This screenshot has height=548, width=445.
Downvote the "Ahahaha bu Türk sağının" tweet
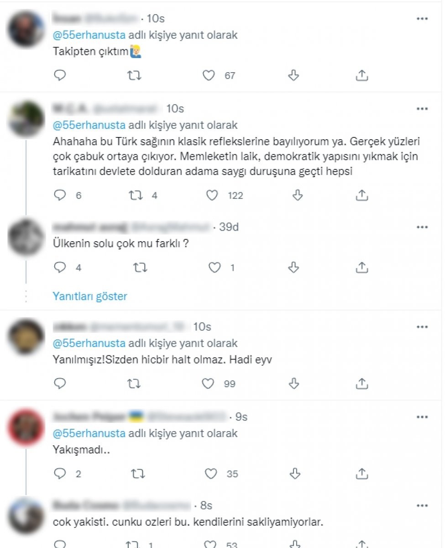coord(297,195)
